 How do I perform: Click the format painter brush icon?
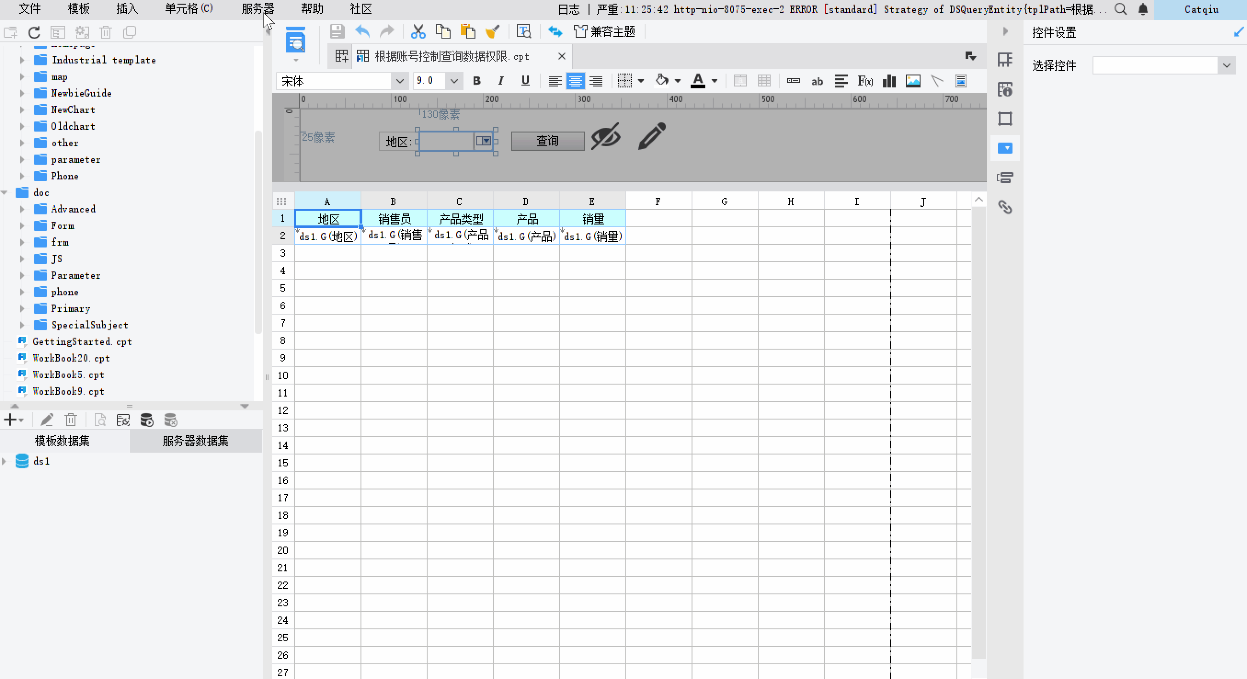tap(492, 32)
